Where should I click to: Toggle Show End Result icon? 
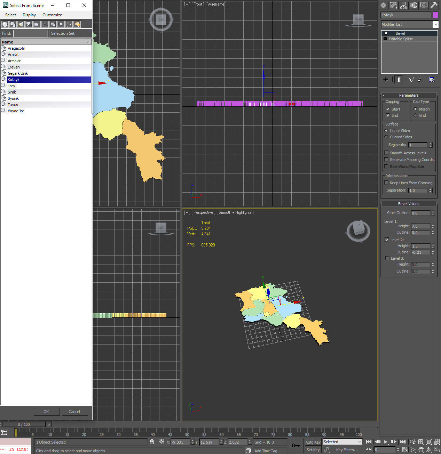click(x=399, y=80)
